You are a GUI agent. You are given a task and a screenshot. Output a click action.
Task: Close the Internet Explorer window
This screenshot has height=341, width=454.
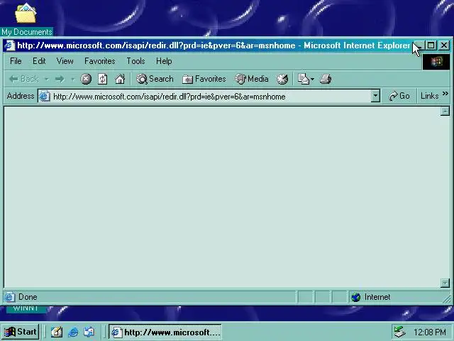(x=444, y=45)
